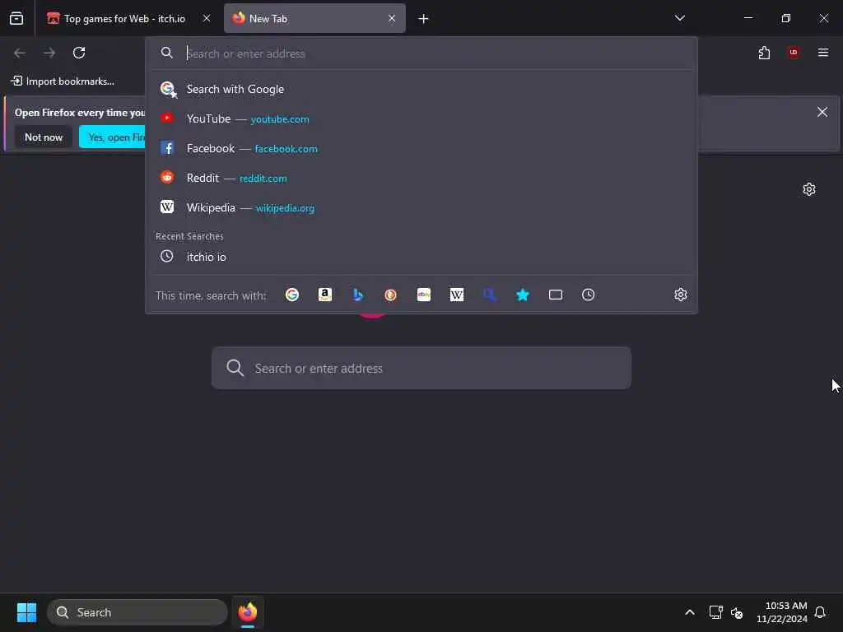Search this time with DuckDuckGo icon

pos(391,295)
